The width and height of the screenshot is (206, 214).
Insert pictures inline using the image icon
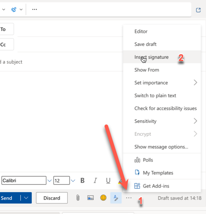(90, 198)
